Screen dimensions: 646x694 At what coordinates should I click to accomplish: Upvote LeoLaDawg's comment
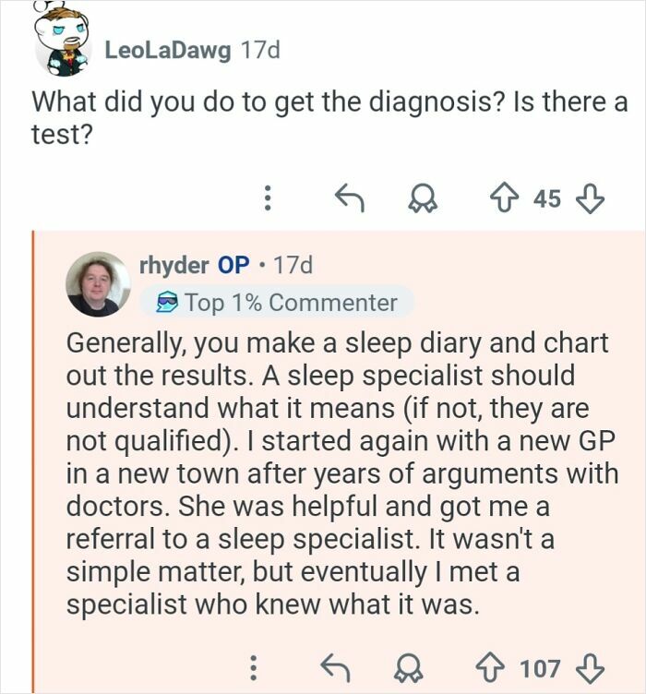504,198
